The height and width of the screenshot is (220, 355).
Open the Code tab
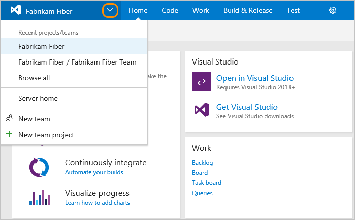pos(170,10)
